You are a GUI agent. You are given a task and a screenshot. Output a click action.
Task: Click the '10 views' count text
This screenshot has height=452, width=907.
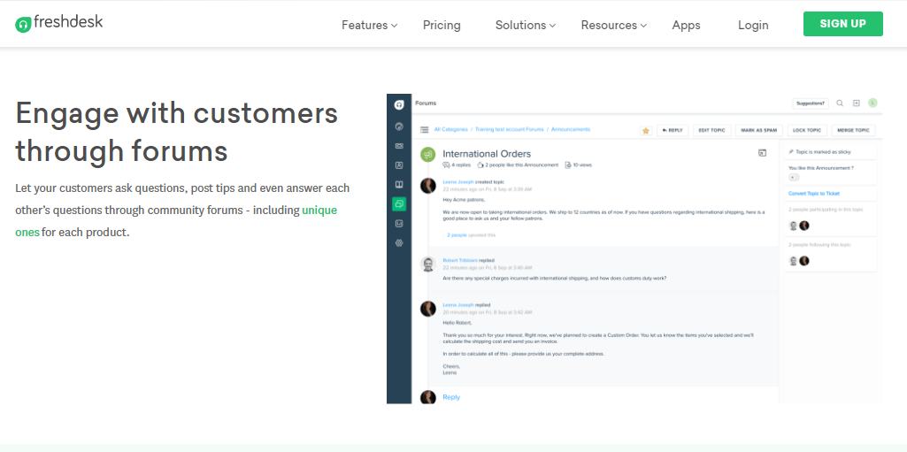coord(582,165)
